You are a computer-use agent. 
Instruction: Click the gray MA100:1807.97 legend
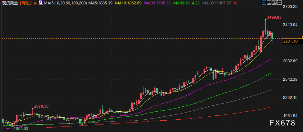tap(217, 3)
